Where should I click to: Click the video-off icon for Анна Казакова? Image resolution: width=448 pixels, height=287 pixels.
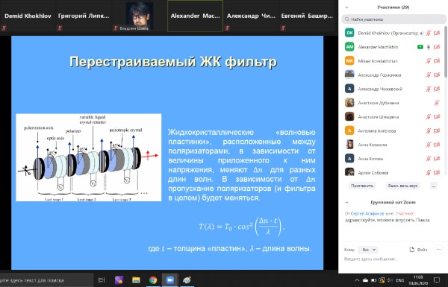tap(437, 145)
